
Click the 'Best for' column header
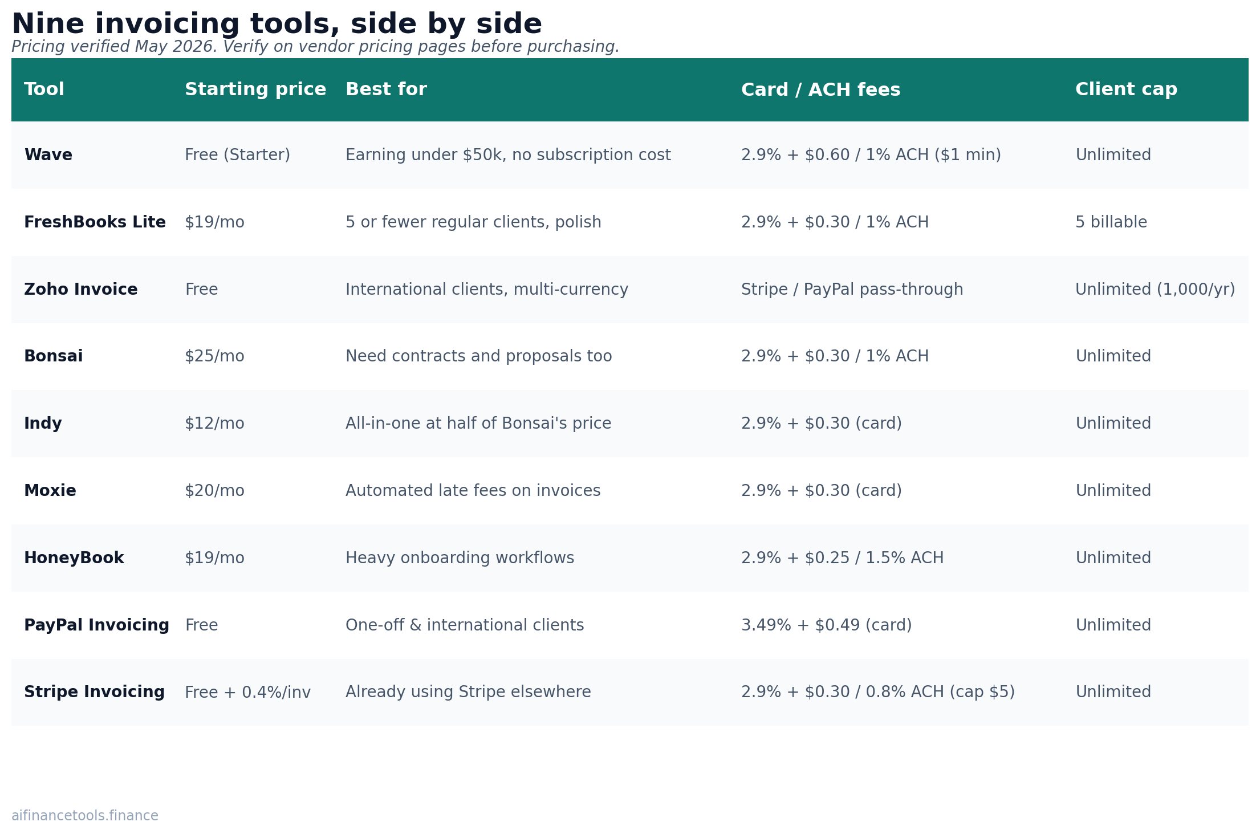tap(386, 89)
